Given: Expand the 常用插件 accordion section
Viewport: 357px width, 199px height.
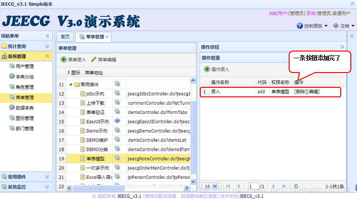Looking at the screenshot, I should click(x=47, y=177).
